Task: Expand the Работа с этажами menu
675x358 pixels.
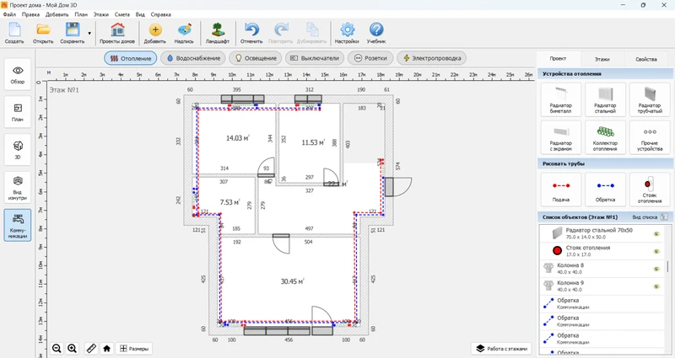Action: tap(503, 348)
